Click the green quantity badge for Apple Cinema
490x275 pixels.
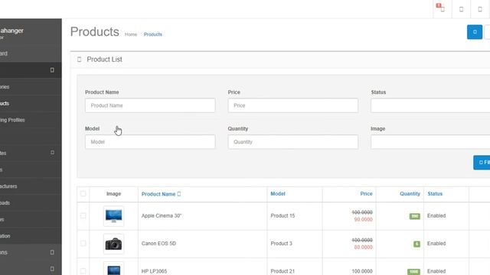(415, 216)
